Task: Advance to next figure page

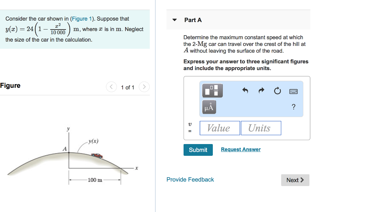Action: [x=144, y=86]
